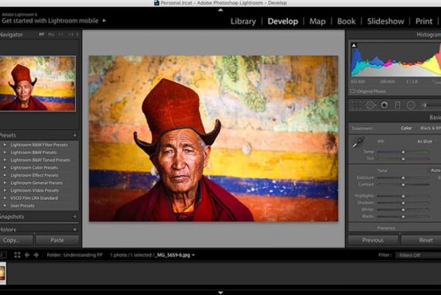This screenshot has width=441, height=295.
Task: Add a new preset with plus icon
Action: click(x=75, y=135)
